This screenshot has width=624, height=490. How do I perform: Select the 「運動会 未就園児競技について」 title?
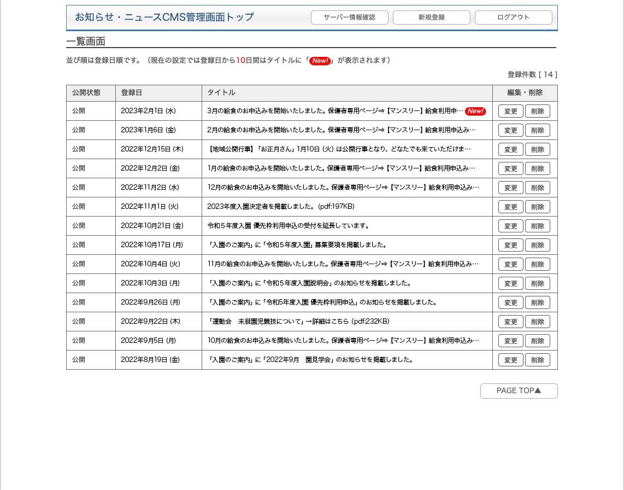[298, 321]
